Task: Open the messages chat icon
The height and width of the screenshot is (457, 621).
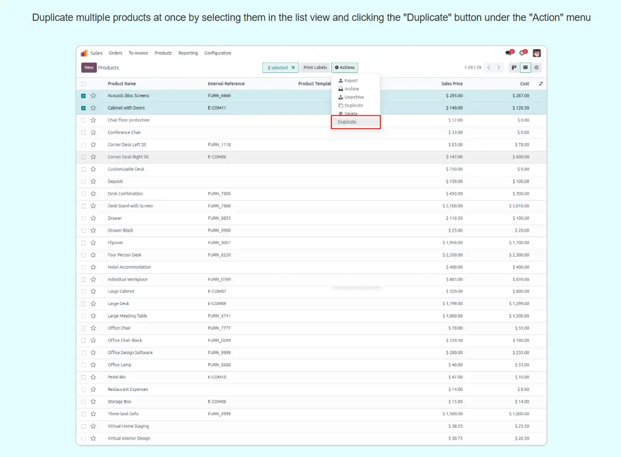Action: click(x=509, y=53)
